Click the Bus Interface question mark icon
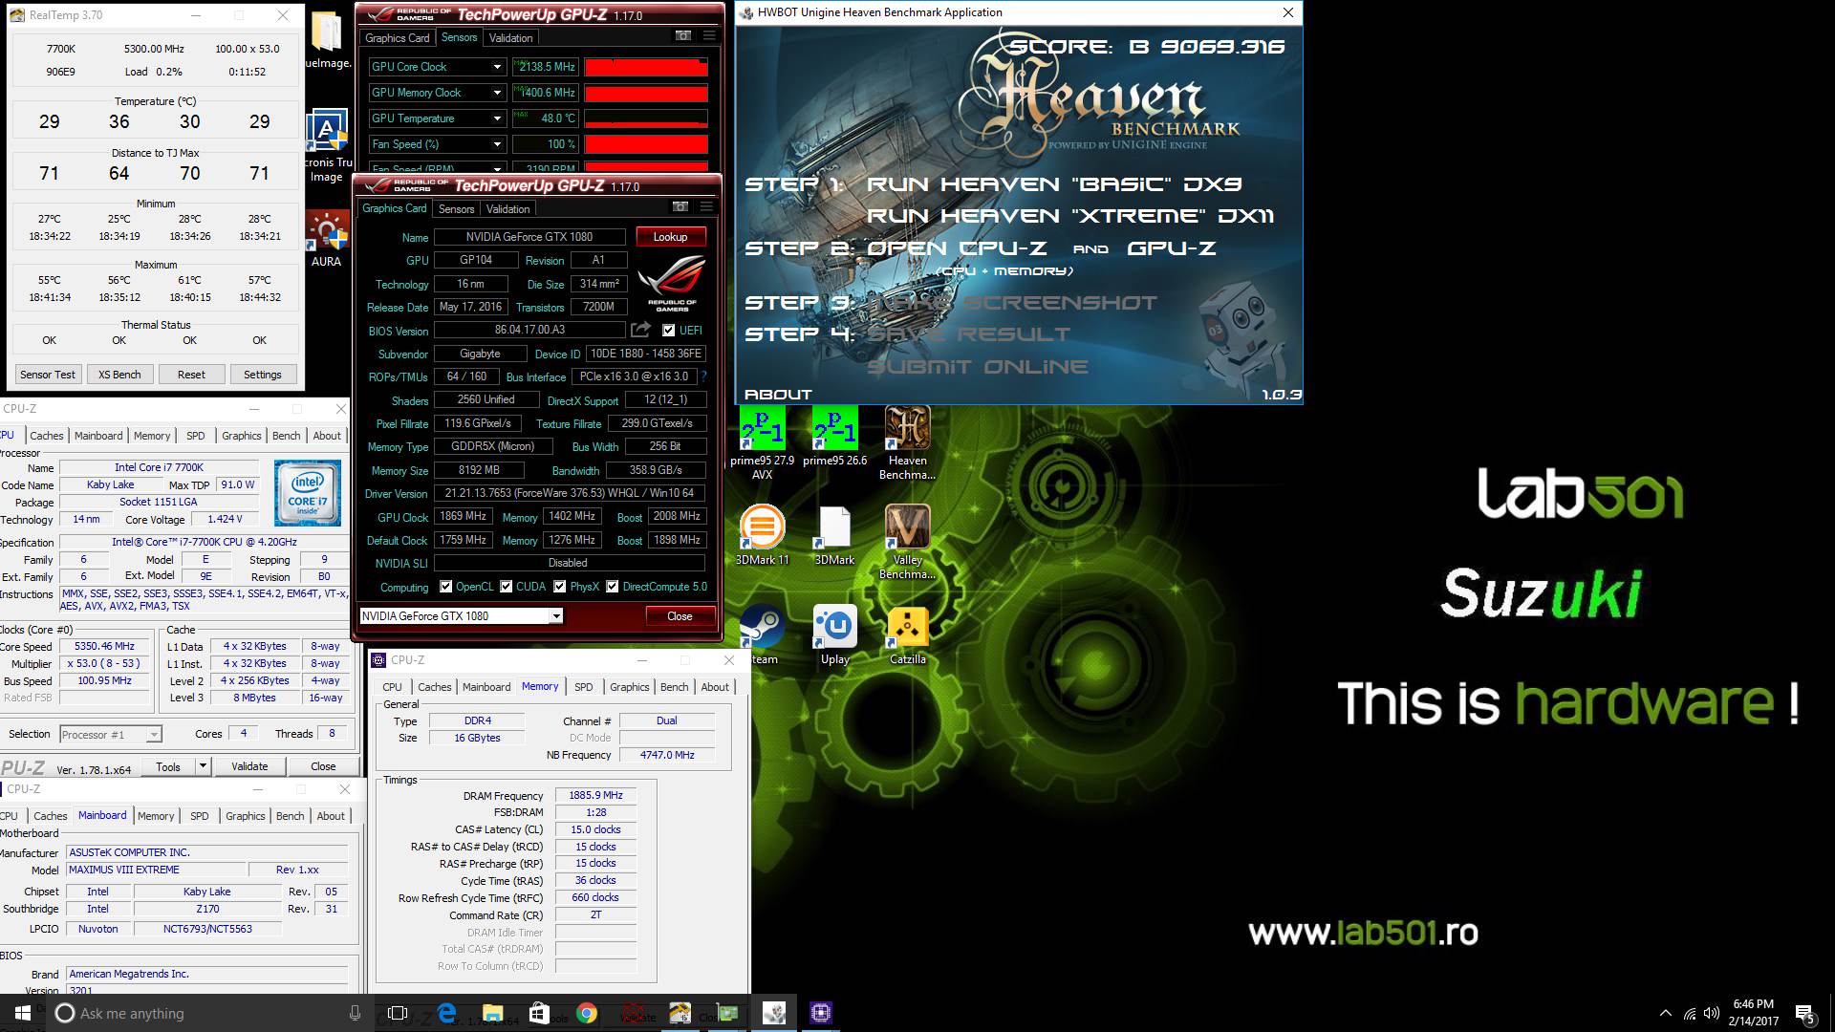 704,376
